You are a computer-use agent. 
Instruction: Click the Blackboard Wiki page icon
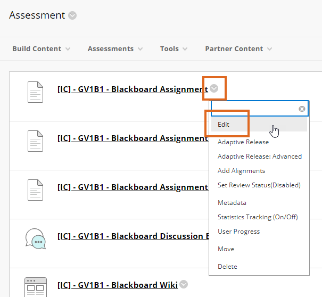pos(36,287)
